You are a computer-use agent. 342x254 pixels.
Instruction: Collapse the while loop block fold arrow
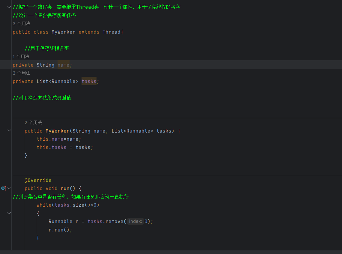(9, 213)
